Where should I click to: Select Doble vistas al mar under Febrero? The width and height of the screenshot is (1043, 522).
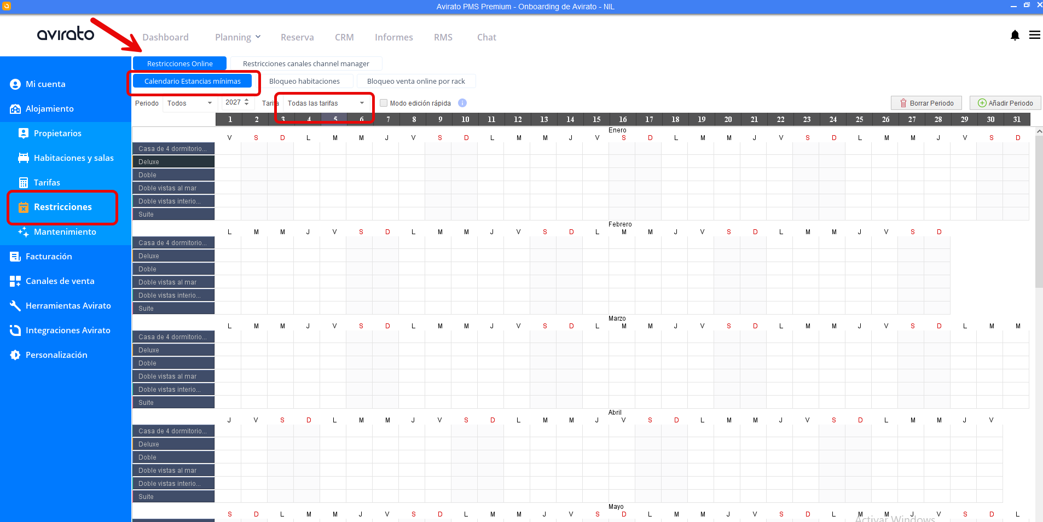(x=173, y=282)
